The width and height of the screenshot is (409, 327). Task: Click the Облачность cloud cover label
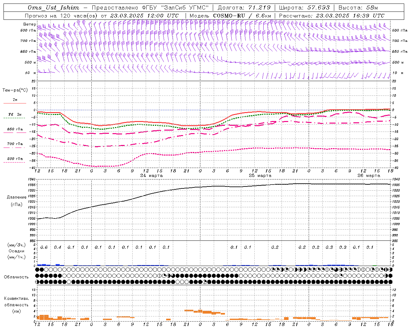(x=16, y=277)
